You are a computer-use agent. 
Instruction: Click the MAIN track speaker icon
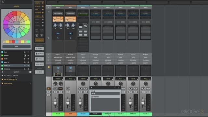[25, 59]
